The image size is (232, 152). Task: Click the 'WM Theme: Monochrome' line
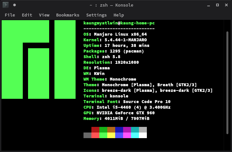point(110,79)
